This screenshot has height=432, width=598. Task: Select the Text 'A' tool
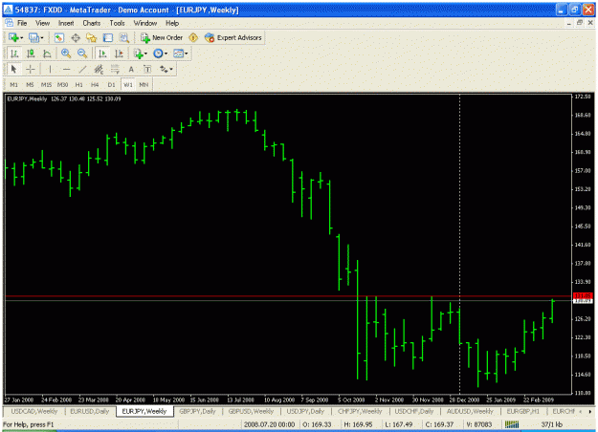[x=131, y=70]
